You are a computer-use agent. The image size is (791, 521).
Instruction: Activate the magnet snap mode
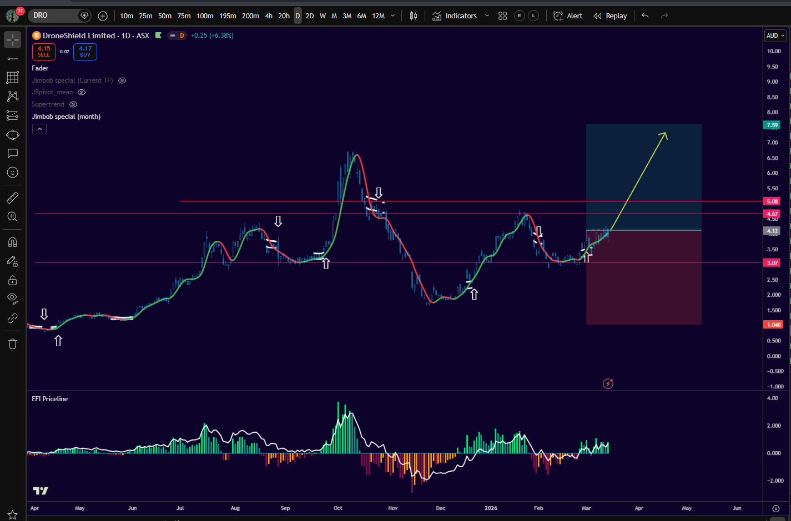[12, 242]
